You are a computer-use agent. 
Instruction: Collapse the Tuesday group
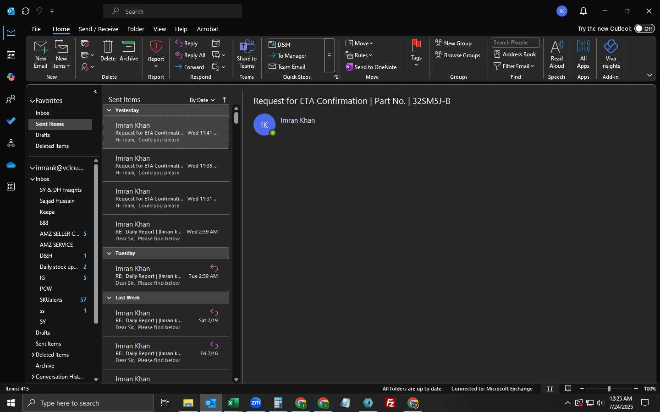[x=109, y=253]
